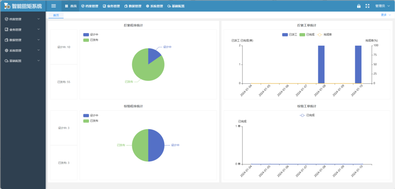Toggle 设计中 legend in 校验程序统计
Screen dimensions: 395x189
(91, 115)
